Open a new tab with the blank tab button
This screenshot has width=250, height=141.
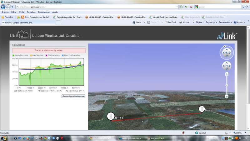(58, 23)
